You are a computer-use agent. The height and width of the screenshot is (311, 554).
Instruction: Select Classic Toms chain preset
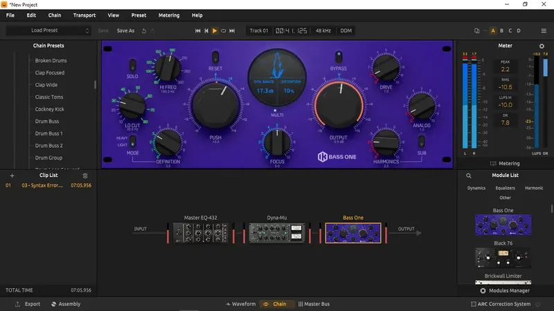pyautogui.click(x=49, y=97)
